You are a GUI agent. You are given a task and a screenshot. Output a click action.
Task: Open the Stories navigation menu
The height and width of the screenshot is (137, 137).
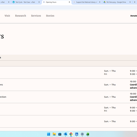[50, 16]
